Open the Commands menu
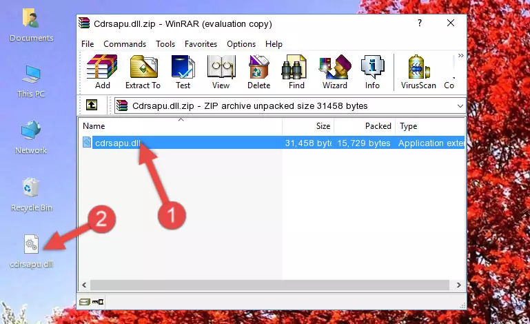530x324 pixels. tap(125, 44)
